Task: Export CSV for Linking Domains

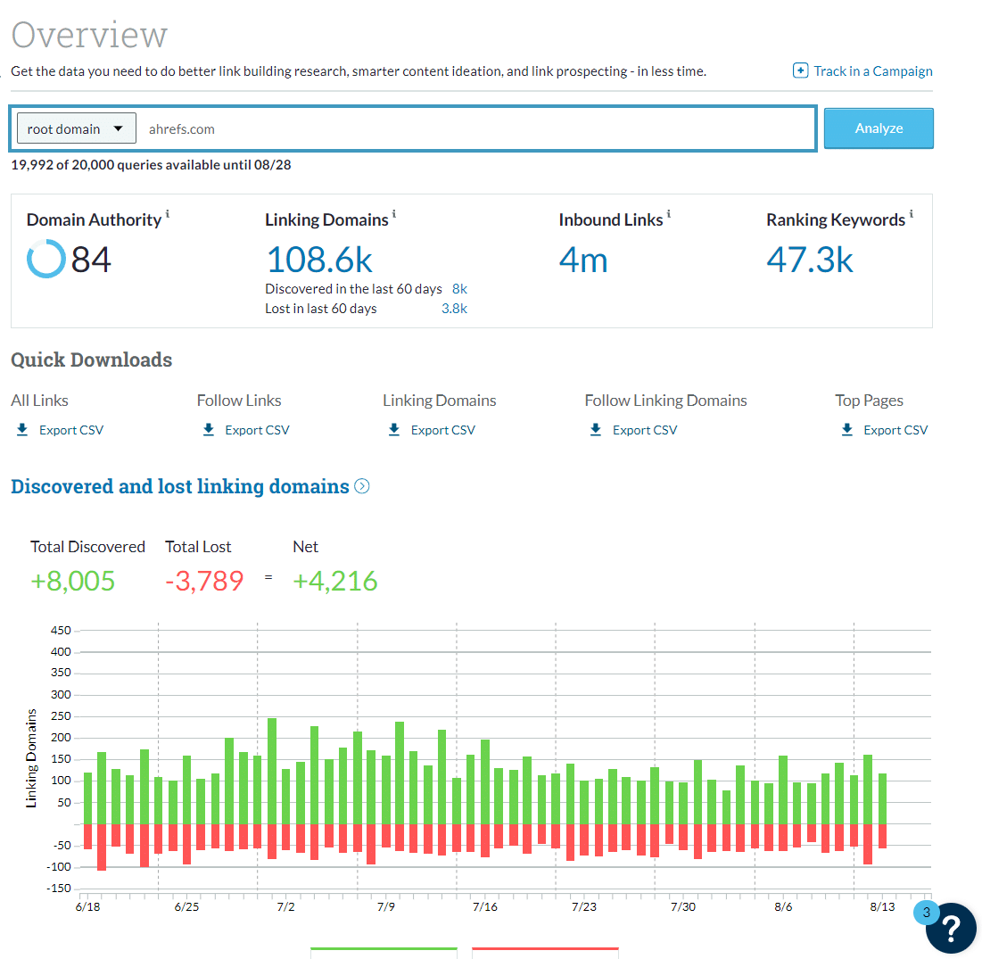Action: coord(442,430)
